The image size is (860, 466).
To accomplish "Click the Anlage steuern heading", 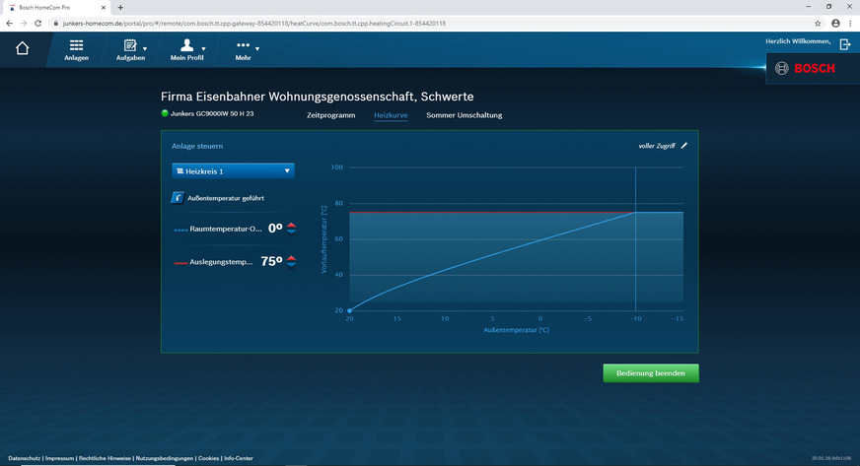I will click(x=197, y=146).
